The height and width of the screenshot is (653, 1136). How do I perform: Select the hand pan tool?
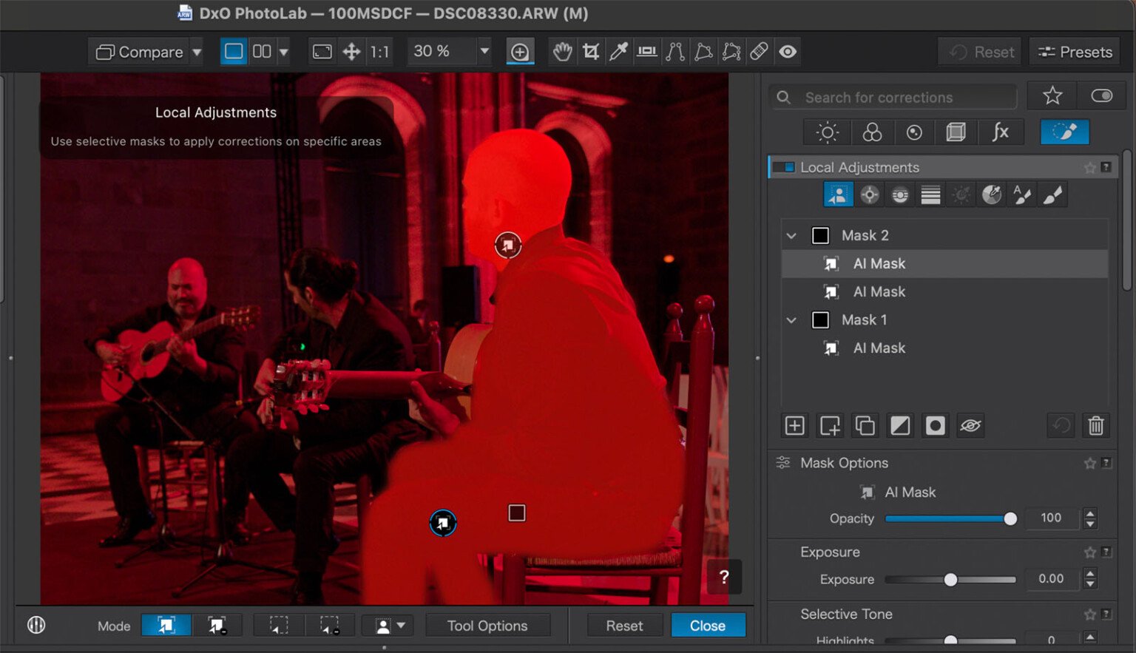tap(562, 51)
